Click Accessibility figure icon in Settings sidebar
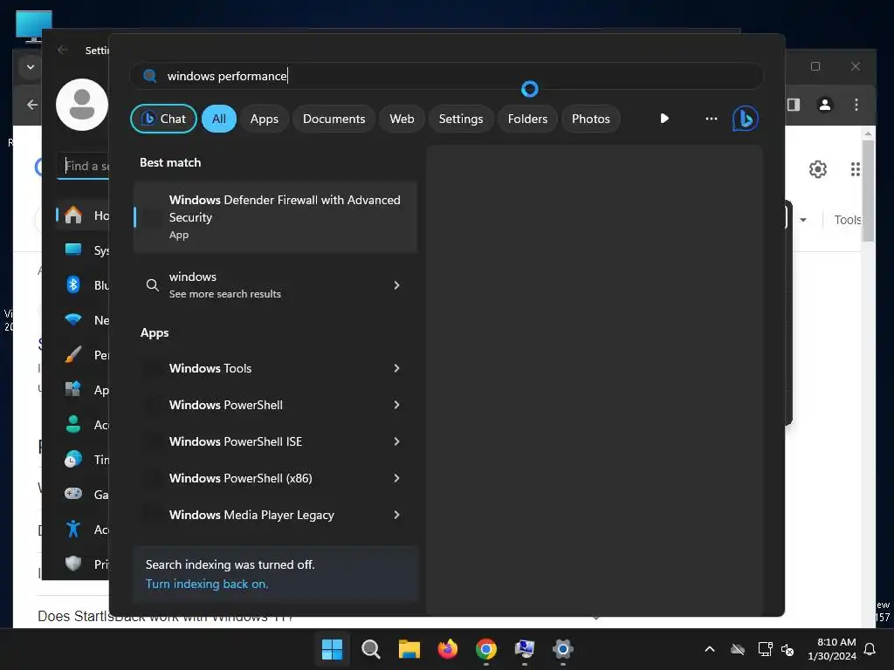This screenshot has height=670, width=894. [73, 529]
